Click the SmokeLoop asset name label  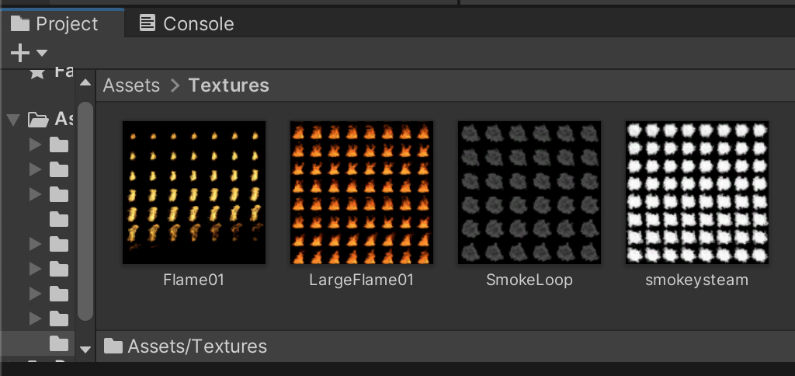[x=529, y=280]
